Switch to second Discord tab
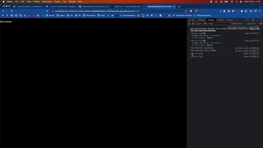Viewport: 263px width, 148px height. click(x=61, y=7)
